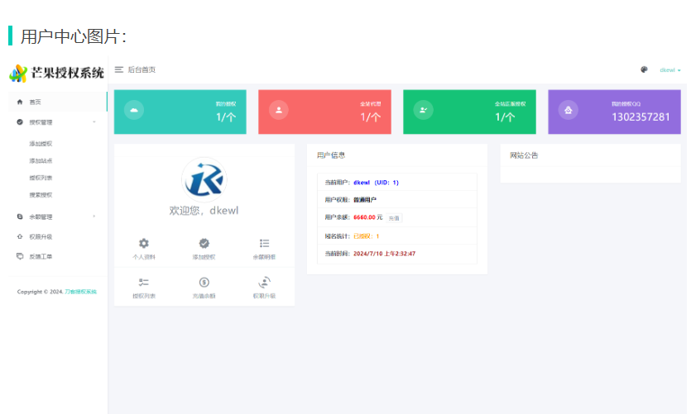Viewport: 691px width, 414px height.
Task: Click the verified user icon on the green card
Action: [x=423, y=110]
